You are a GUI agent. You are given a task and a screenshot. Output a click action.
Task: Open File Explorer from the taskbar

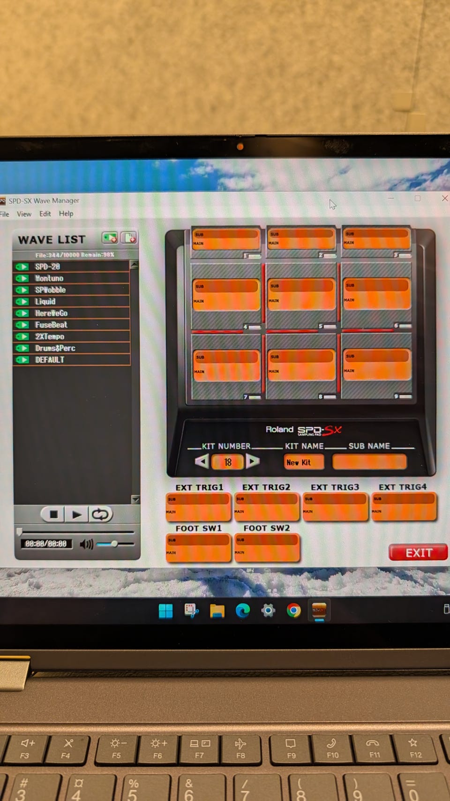pyautogui.click(x=217, y=610)
